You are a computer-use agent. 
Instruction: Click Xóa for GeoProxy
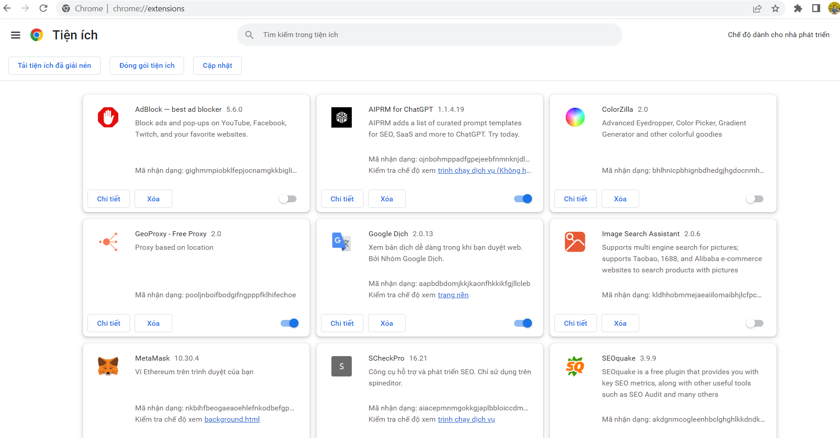pos(153,323)
